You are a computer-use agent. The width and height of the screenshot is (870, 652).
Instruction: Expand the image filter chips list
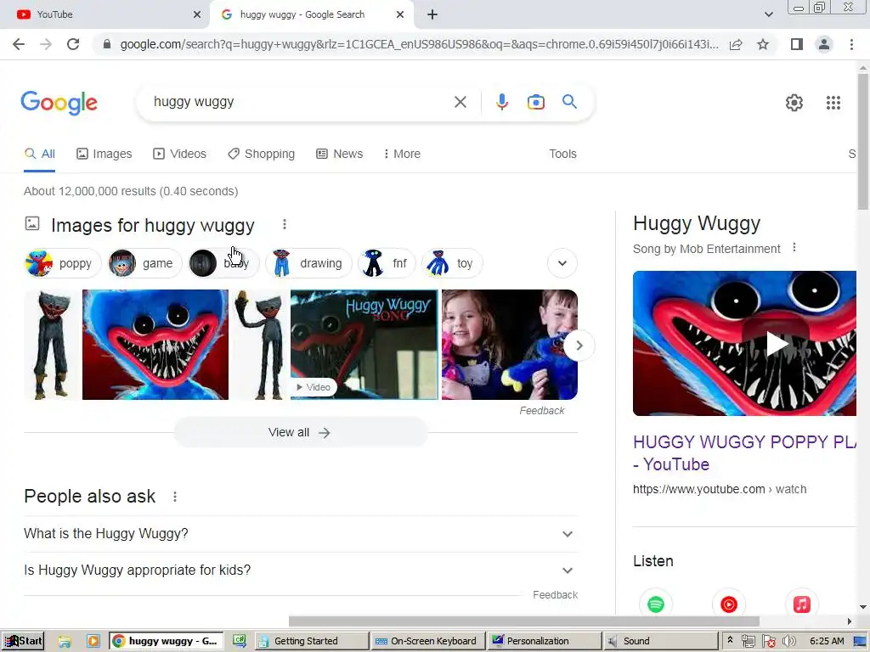click(x=562, y=263)
